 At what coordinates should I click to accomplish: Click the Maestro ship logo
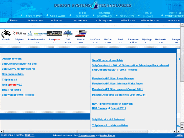tap(81, 34)
